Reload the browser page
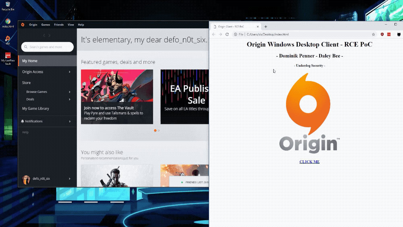 point(227,34)
